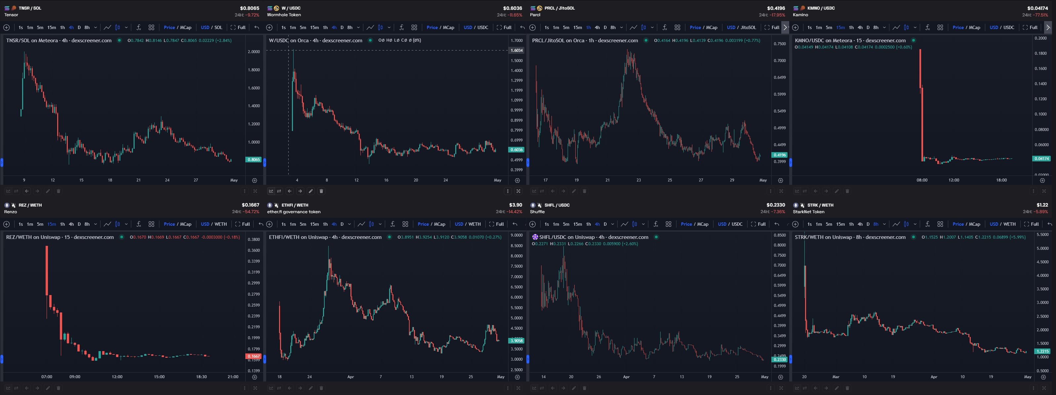Click undo arrow in TNSR/SOL toolbar
This screenshot has height=395, width=1056.
257,27
